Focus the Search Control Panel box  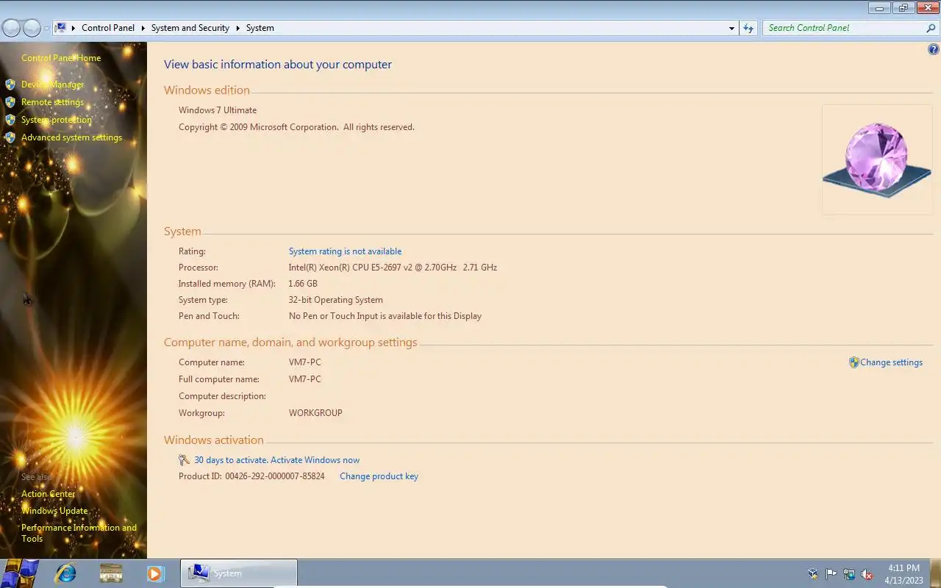[x=843, y=28]
